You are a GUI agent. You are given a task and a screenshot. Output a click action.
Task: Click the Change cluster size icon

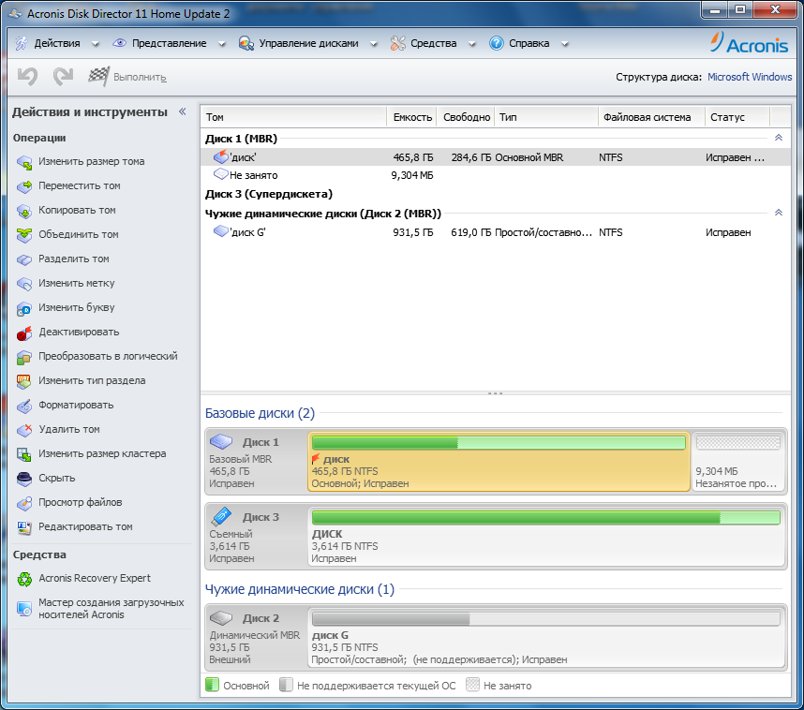pyautogui.click(x=24, y=454)
